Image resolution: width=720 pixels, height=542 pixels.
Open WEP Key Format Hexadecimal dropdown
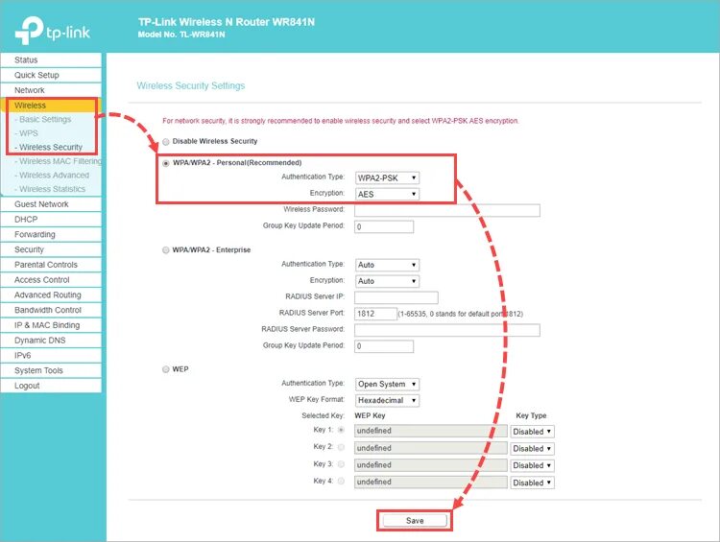point(387,401)
